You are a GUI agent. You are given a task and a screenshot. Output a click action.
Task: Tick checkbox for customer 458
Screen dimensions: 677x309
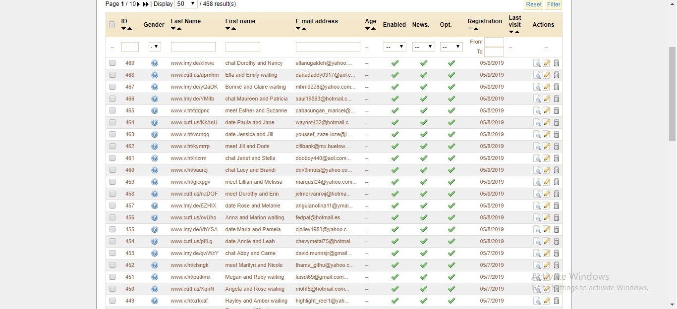pos(113,194)
